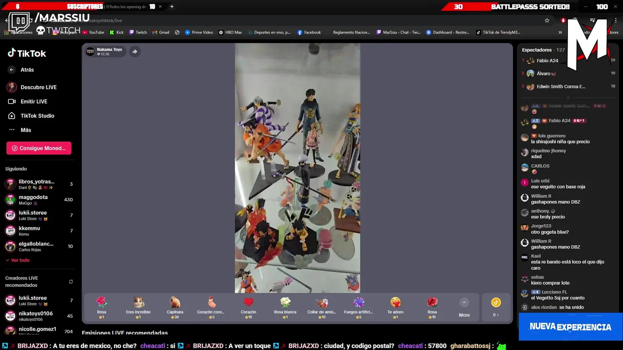Close the current browser tab
The height and width of the screenshot is (350, 623).
pos(160,7)
